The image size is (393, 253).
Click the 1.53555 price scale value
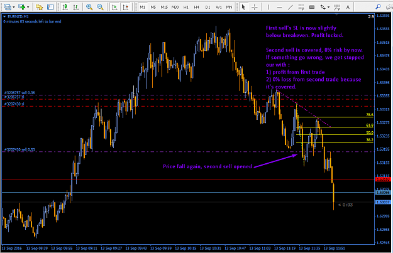click(x=383, y=29)
